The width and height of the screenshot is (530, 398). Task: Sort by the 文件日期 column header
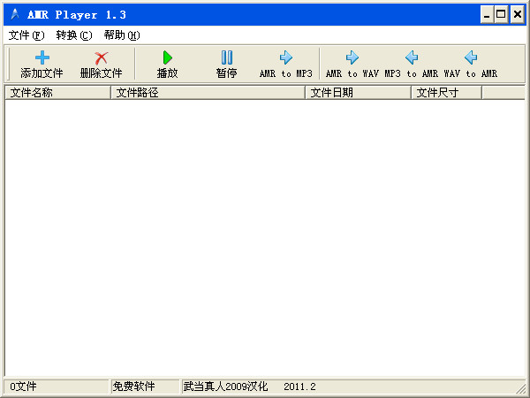coord(358,92)
